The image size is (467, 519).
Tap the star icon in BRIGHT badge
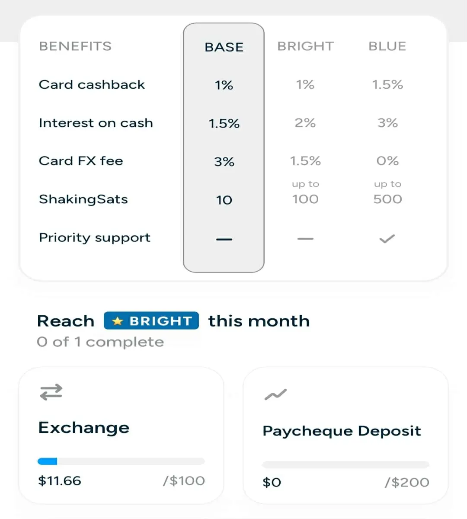[118, 321]
